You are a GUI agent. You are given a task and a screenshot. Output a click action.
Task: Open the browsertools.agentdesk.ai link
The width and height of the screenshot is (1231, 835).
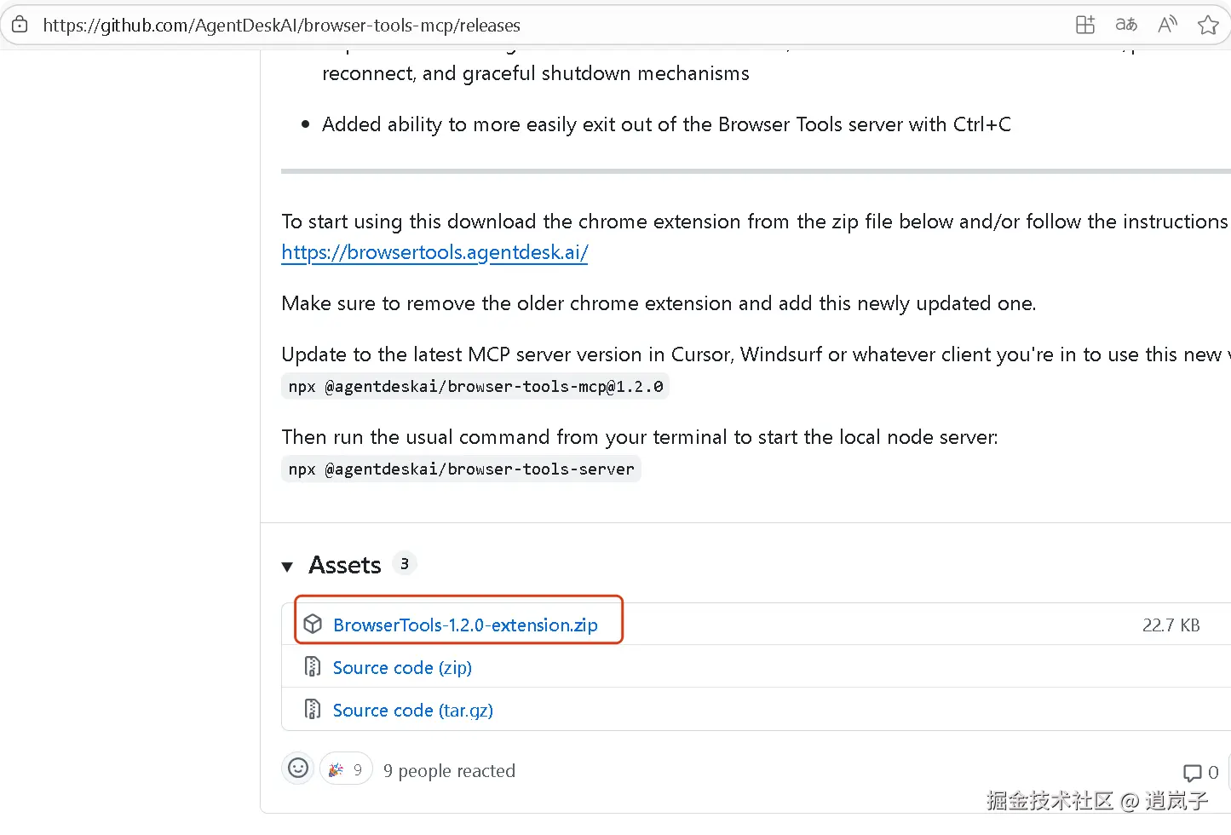click(x=434, y=252)
